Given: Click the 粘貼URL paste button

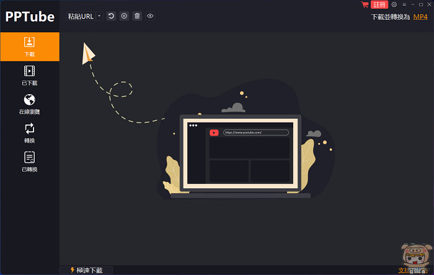Looking at the screenshot, I should click(x=81, y=16).
